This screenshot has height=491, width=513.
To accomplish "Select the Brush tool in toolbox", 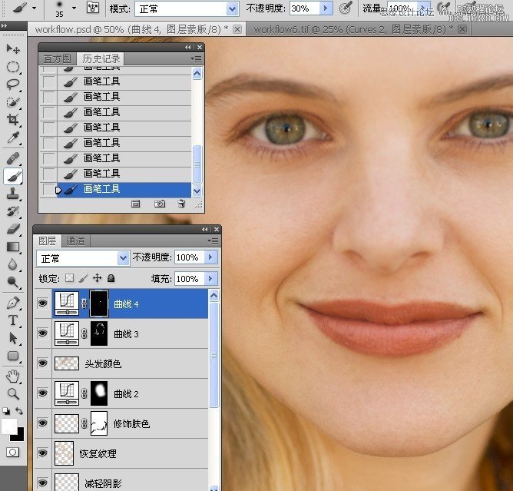I will pyautogui.click(x=13, y=177).
